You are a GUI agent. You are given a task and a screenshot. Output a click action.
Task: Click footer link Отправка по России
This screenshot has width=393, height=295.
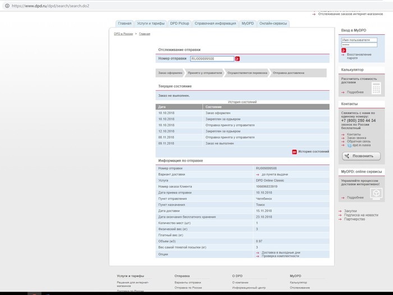click(188, 288)
